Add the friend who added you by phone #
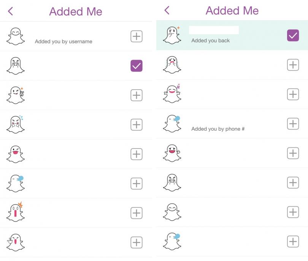This screenshot has height=261, width=308. click(293, 124)
